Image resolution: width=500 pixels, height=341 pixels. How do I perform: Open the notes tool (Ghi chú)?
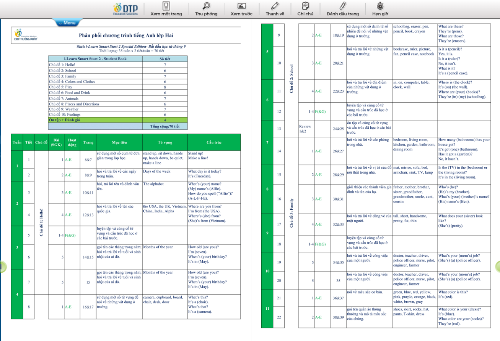305,9
